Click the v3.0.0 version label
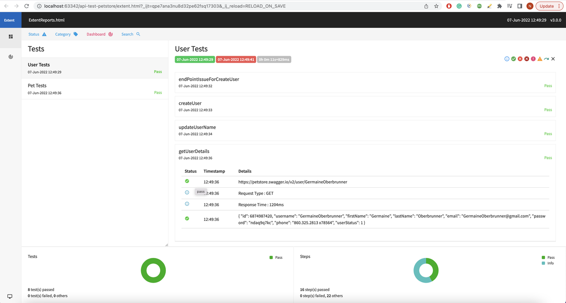This screenshot has width=566, height=303. point(556,20)
